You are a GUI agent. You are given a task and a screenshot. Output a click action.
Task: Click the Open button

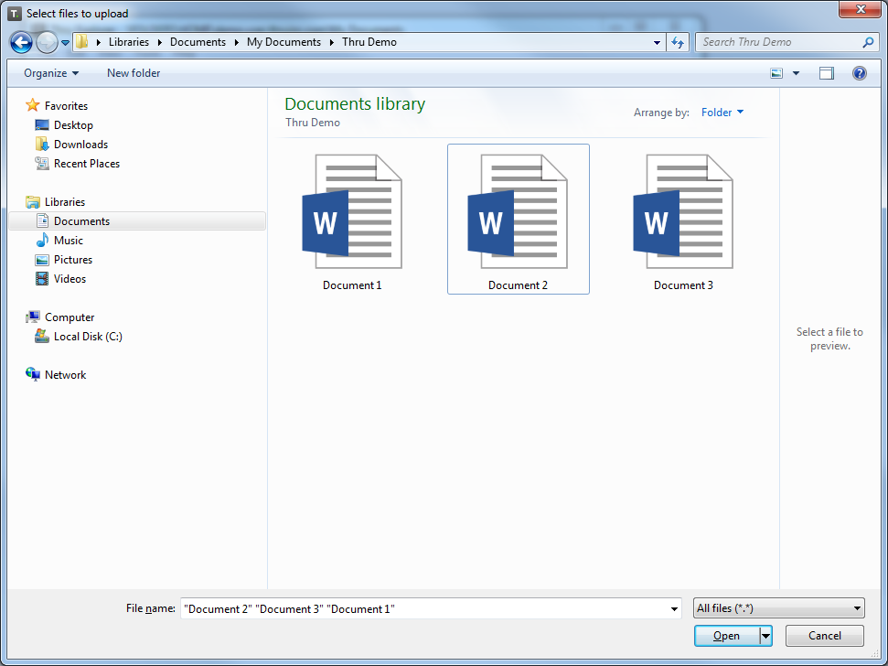727,636
